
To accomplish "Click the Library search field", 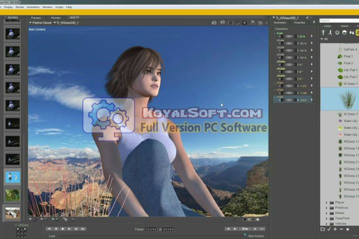I will (x=340, y=20).
